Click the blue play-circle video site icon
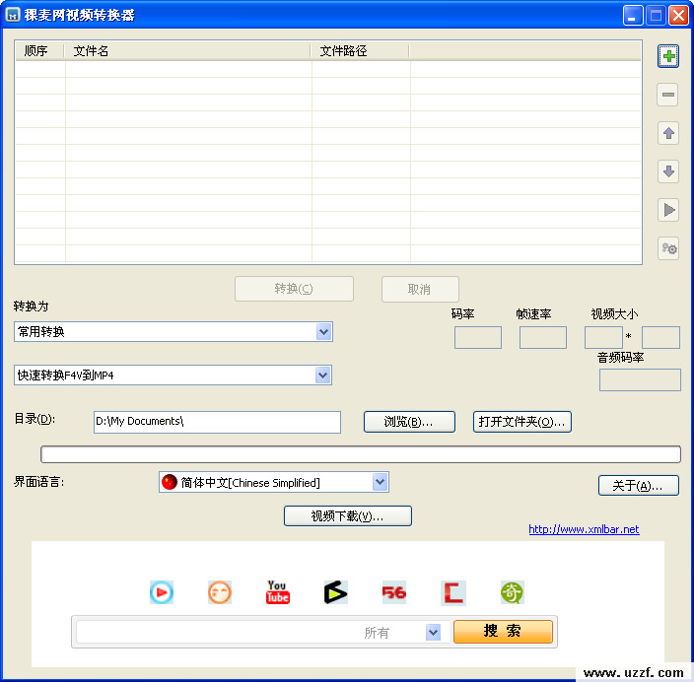This screenshot has height=682, width=694. [x=162, y=592]
